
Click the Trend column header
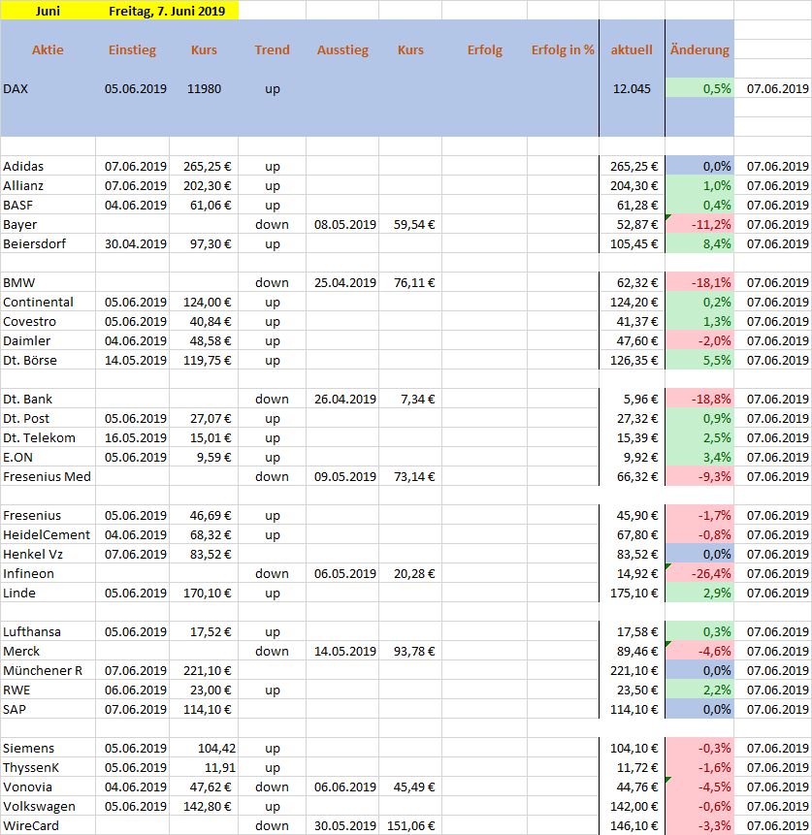(272, 49)
